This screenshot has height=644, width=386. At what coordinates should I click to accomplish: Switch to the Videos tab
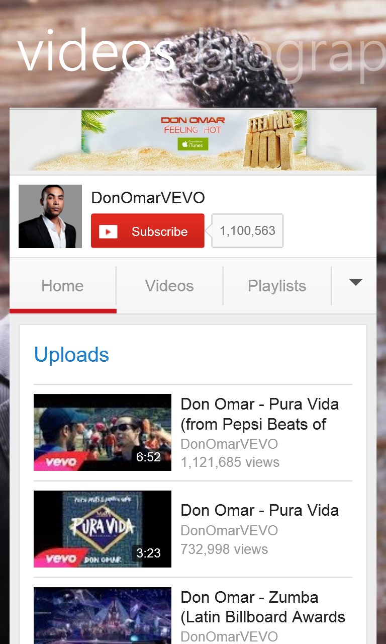tap(169, 286)
